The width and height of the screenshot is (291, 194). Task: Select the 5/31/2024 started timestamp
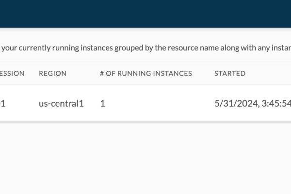point(253,103)
